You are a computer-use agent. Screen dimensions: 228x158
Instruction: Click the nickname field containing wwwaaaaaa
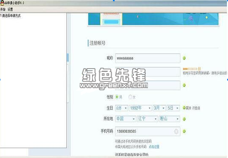(x=147, y=58)
